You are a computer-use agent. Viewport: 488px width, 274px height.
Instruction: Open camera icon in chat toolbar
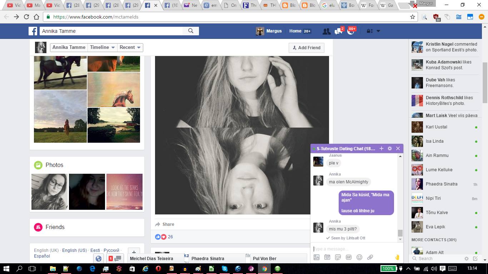click(x=327, y=257)
